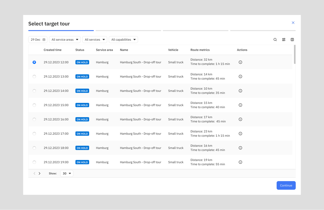324x210 pixels.
Task: Open the All capabilities dropdown
Action: pos(123,40)
